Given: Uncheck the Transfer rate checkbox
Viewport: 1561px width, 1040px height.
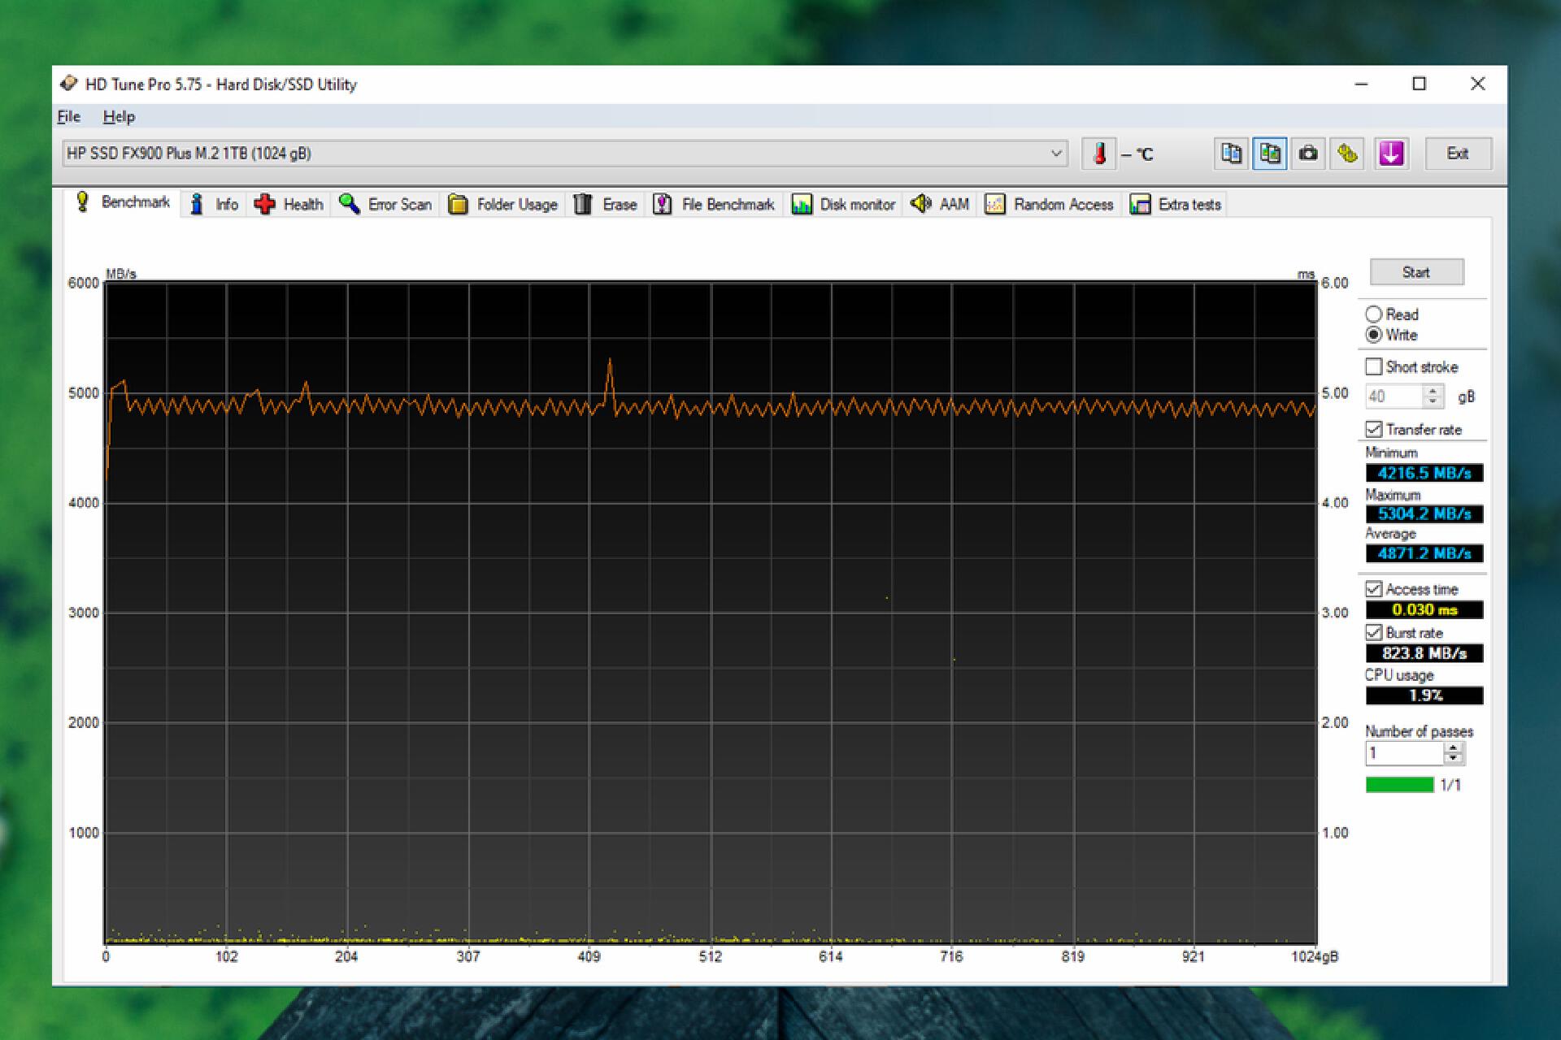Looking at the screenshot, I should pyautogui.click(x=1374, y=429).
